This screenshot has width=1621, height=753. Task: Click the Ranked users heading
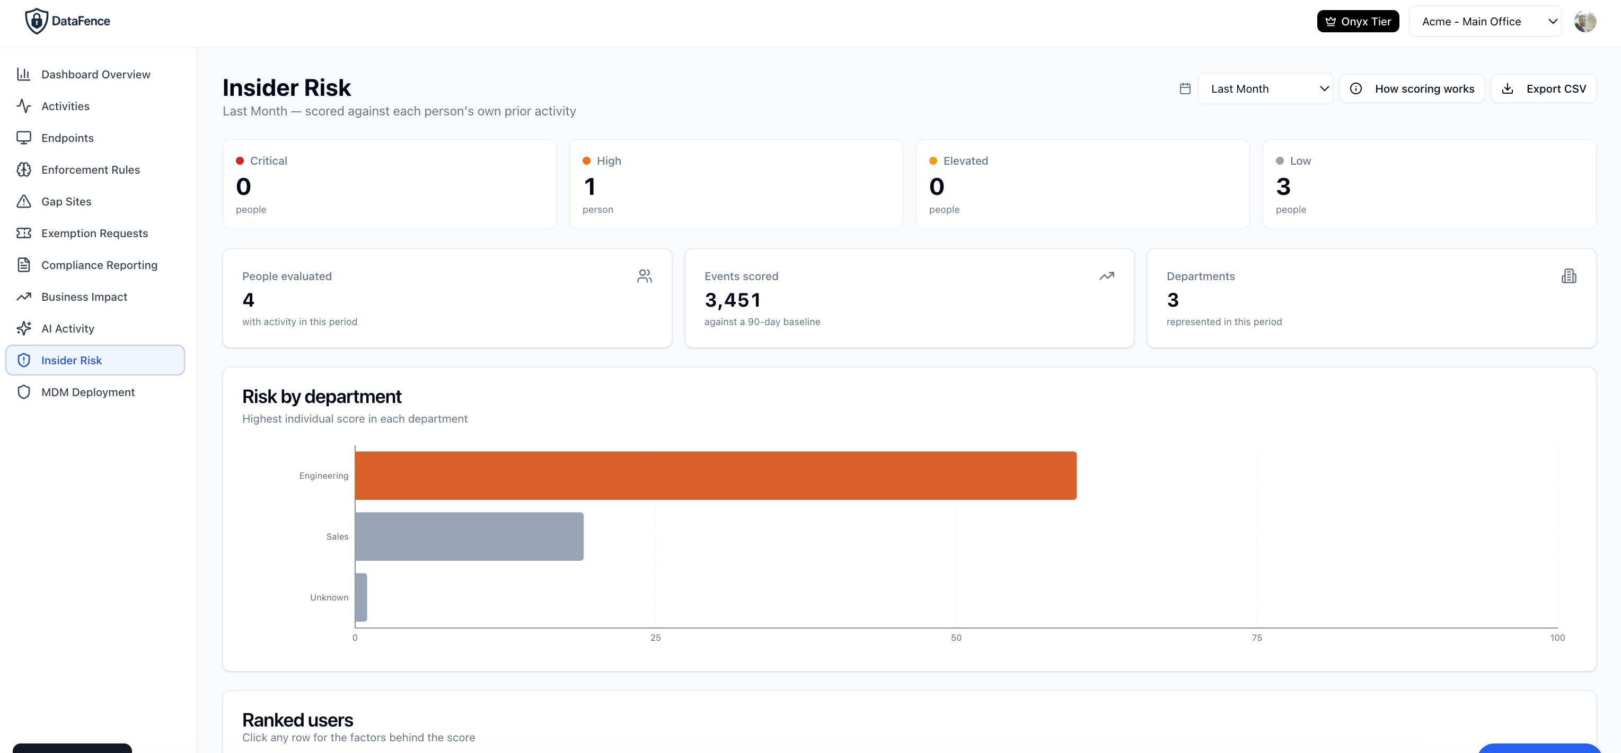click(298, 720)
